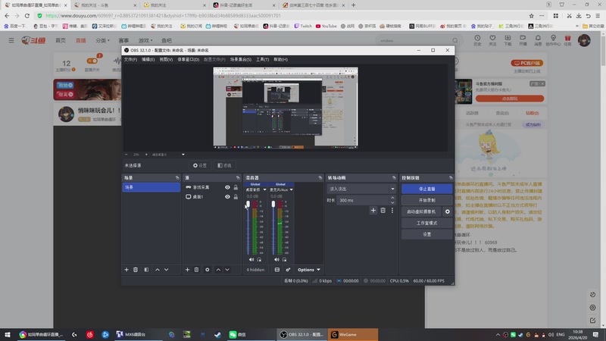Add a new scene with the plus icon
606x341 pixels.
127,270
